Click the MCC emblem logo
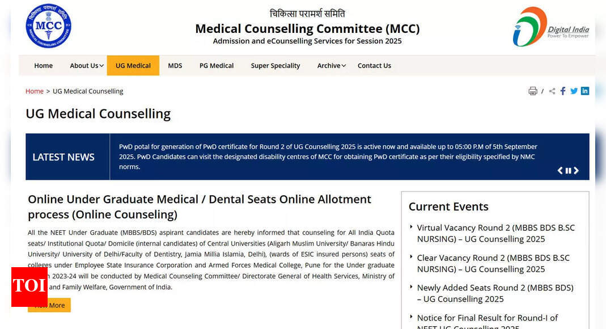606x329 pixels. pyautogui.click(x=48, y=26)
